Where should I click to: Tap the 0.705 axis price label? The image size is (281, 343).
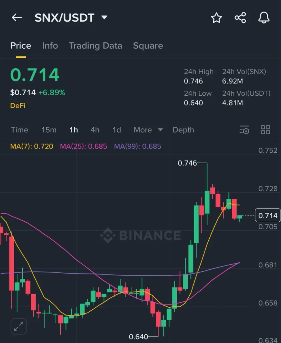[x=268, y=227]
